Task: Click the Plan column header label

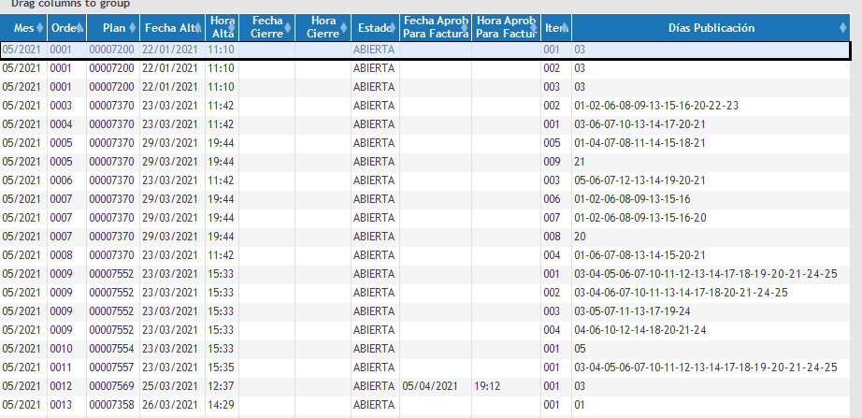Action: click(x=110, y=28)
